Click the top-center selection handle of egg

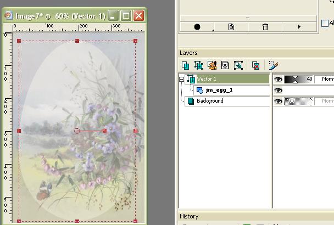pos(77,41)
